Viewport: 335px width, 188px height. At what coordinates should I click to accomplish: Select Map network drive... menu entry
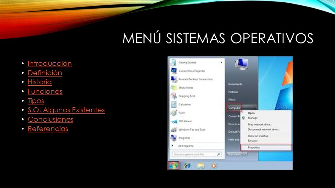click(x=260, y=125)
